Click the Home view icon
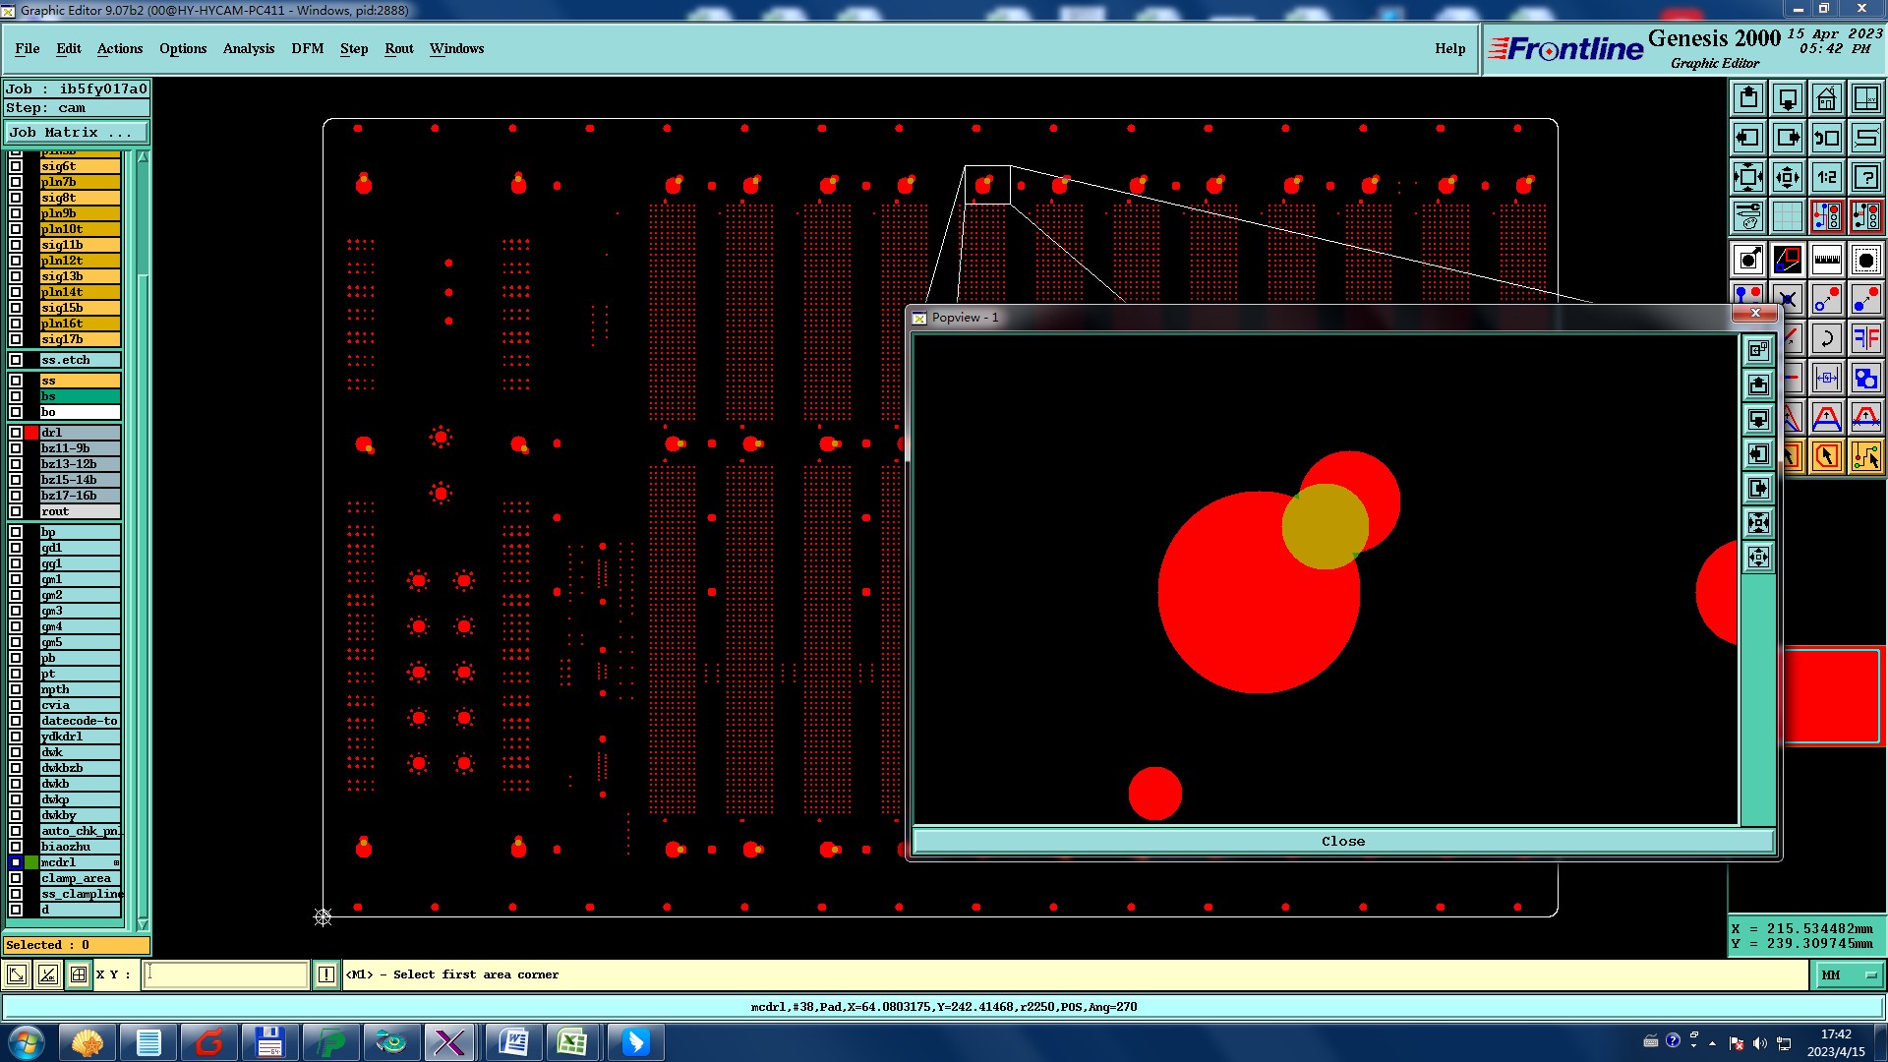The image size is (1888, 1062). pyautogui.click(x=1826, y=98)
